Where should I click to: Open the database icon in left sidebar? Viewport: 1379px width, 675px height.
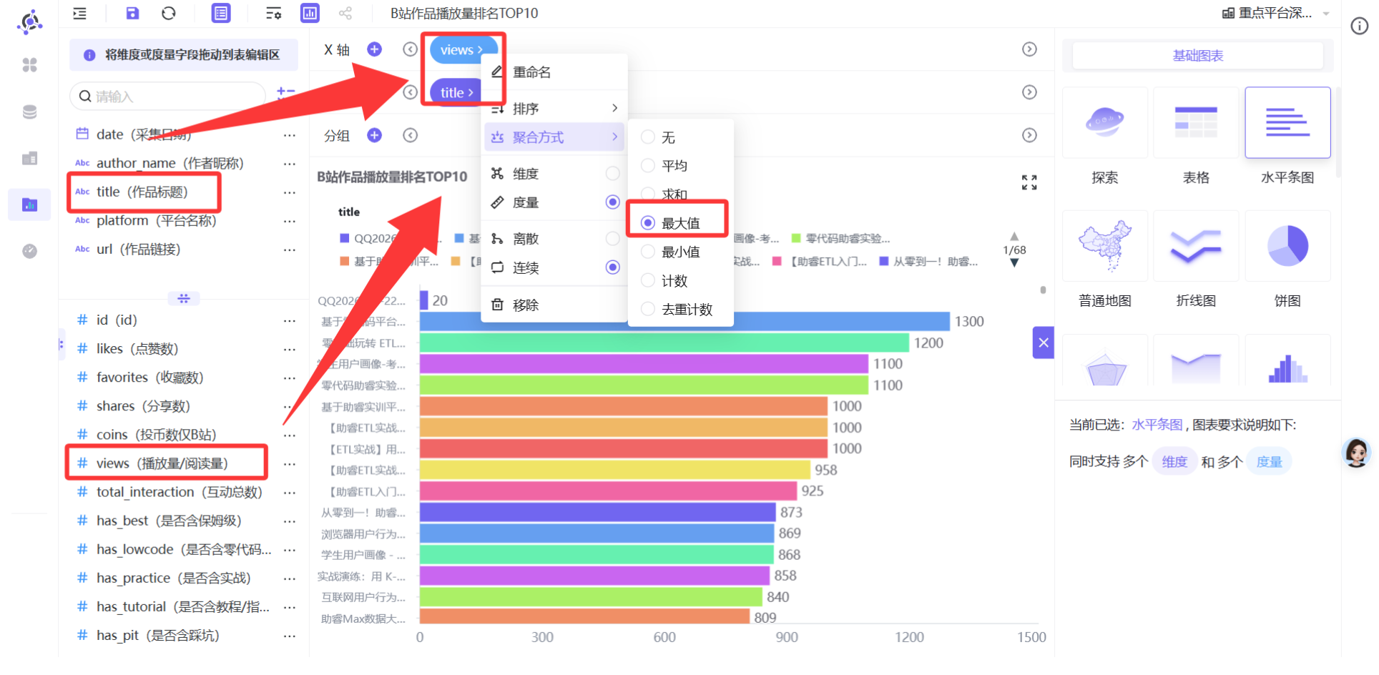tap(29, 112)
